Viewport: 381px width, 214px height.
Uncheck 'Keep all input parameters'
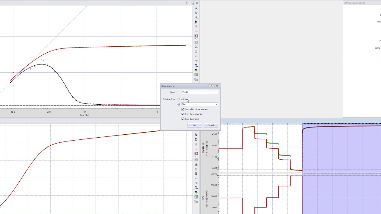(183, 109)
